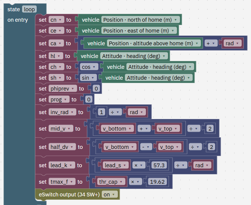Change the ÷ operator in half_dv row

(195, 147)
